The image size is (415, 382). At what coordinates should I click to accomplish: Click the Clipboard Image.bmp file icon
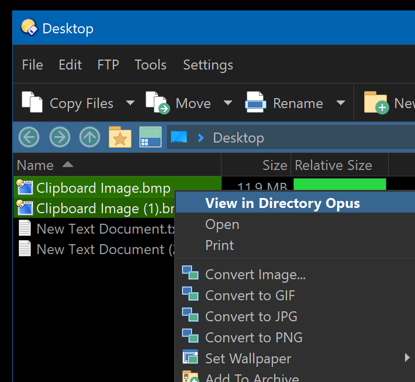pyautogui.click(x=25, y=187)
